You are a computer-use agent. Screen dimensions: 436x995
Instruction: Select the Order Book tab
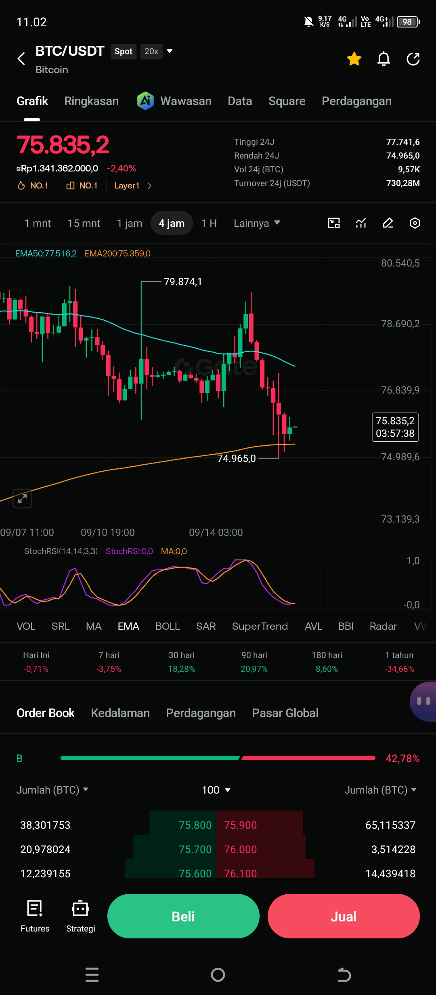coord(46,713)
